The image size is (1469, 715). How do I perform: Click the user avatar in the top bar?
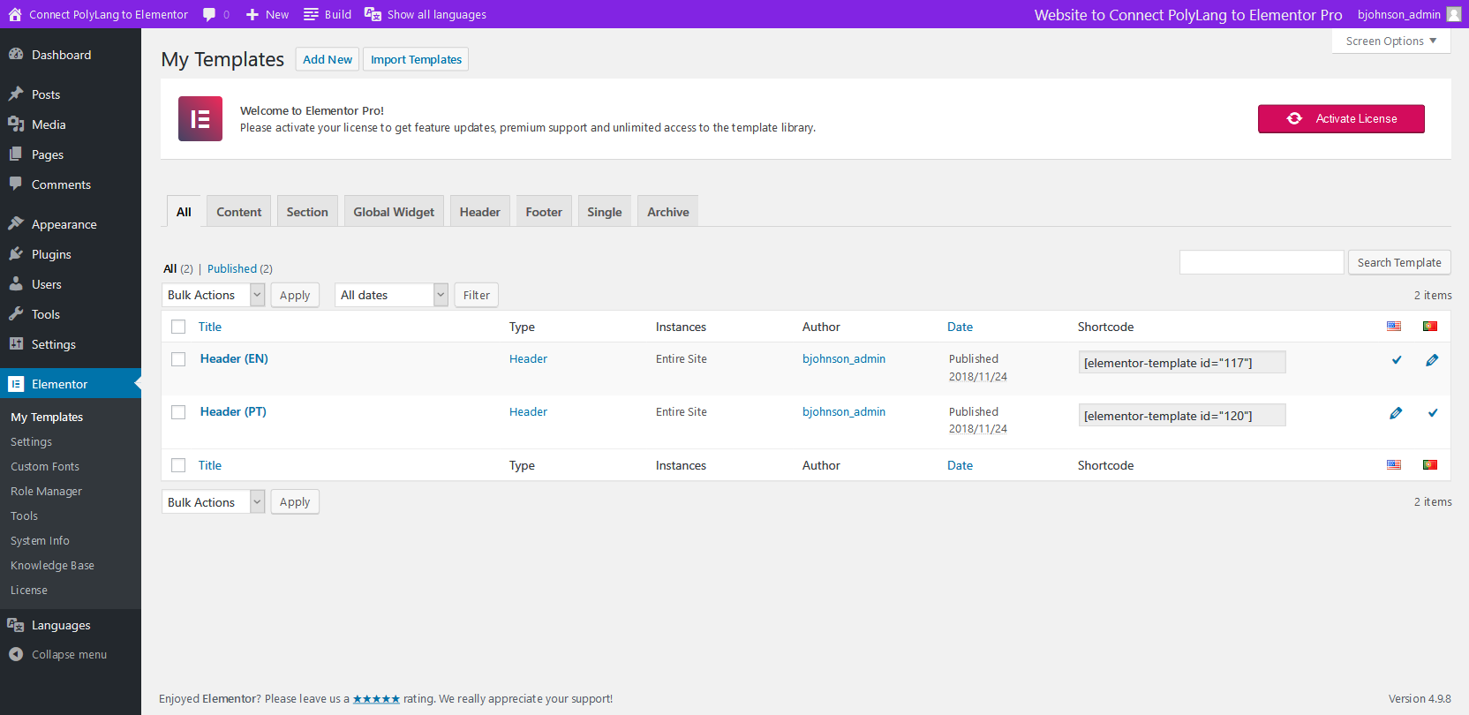[x=1453, y=14]
